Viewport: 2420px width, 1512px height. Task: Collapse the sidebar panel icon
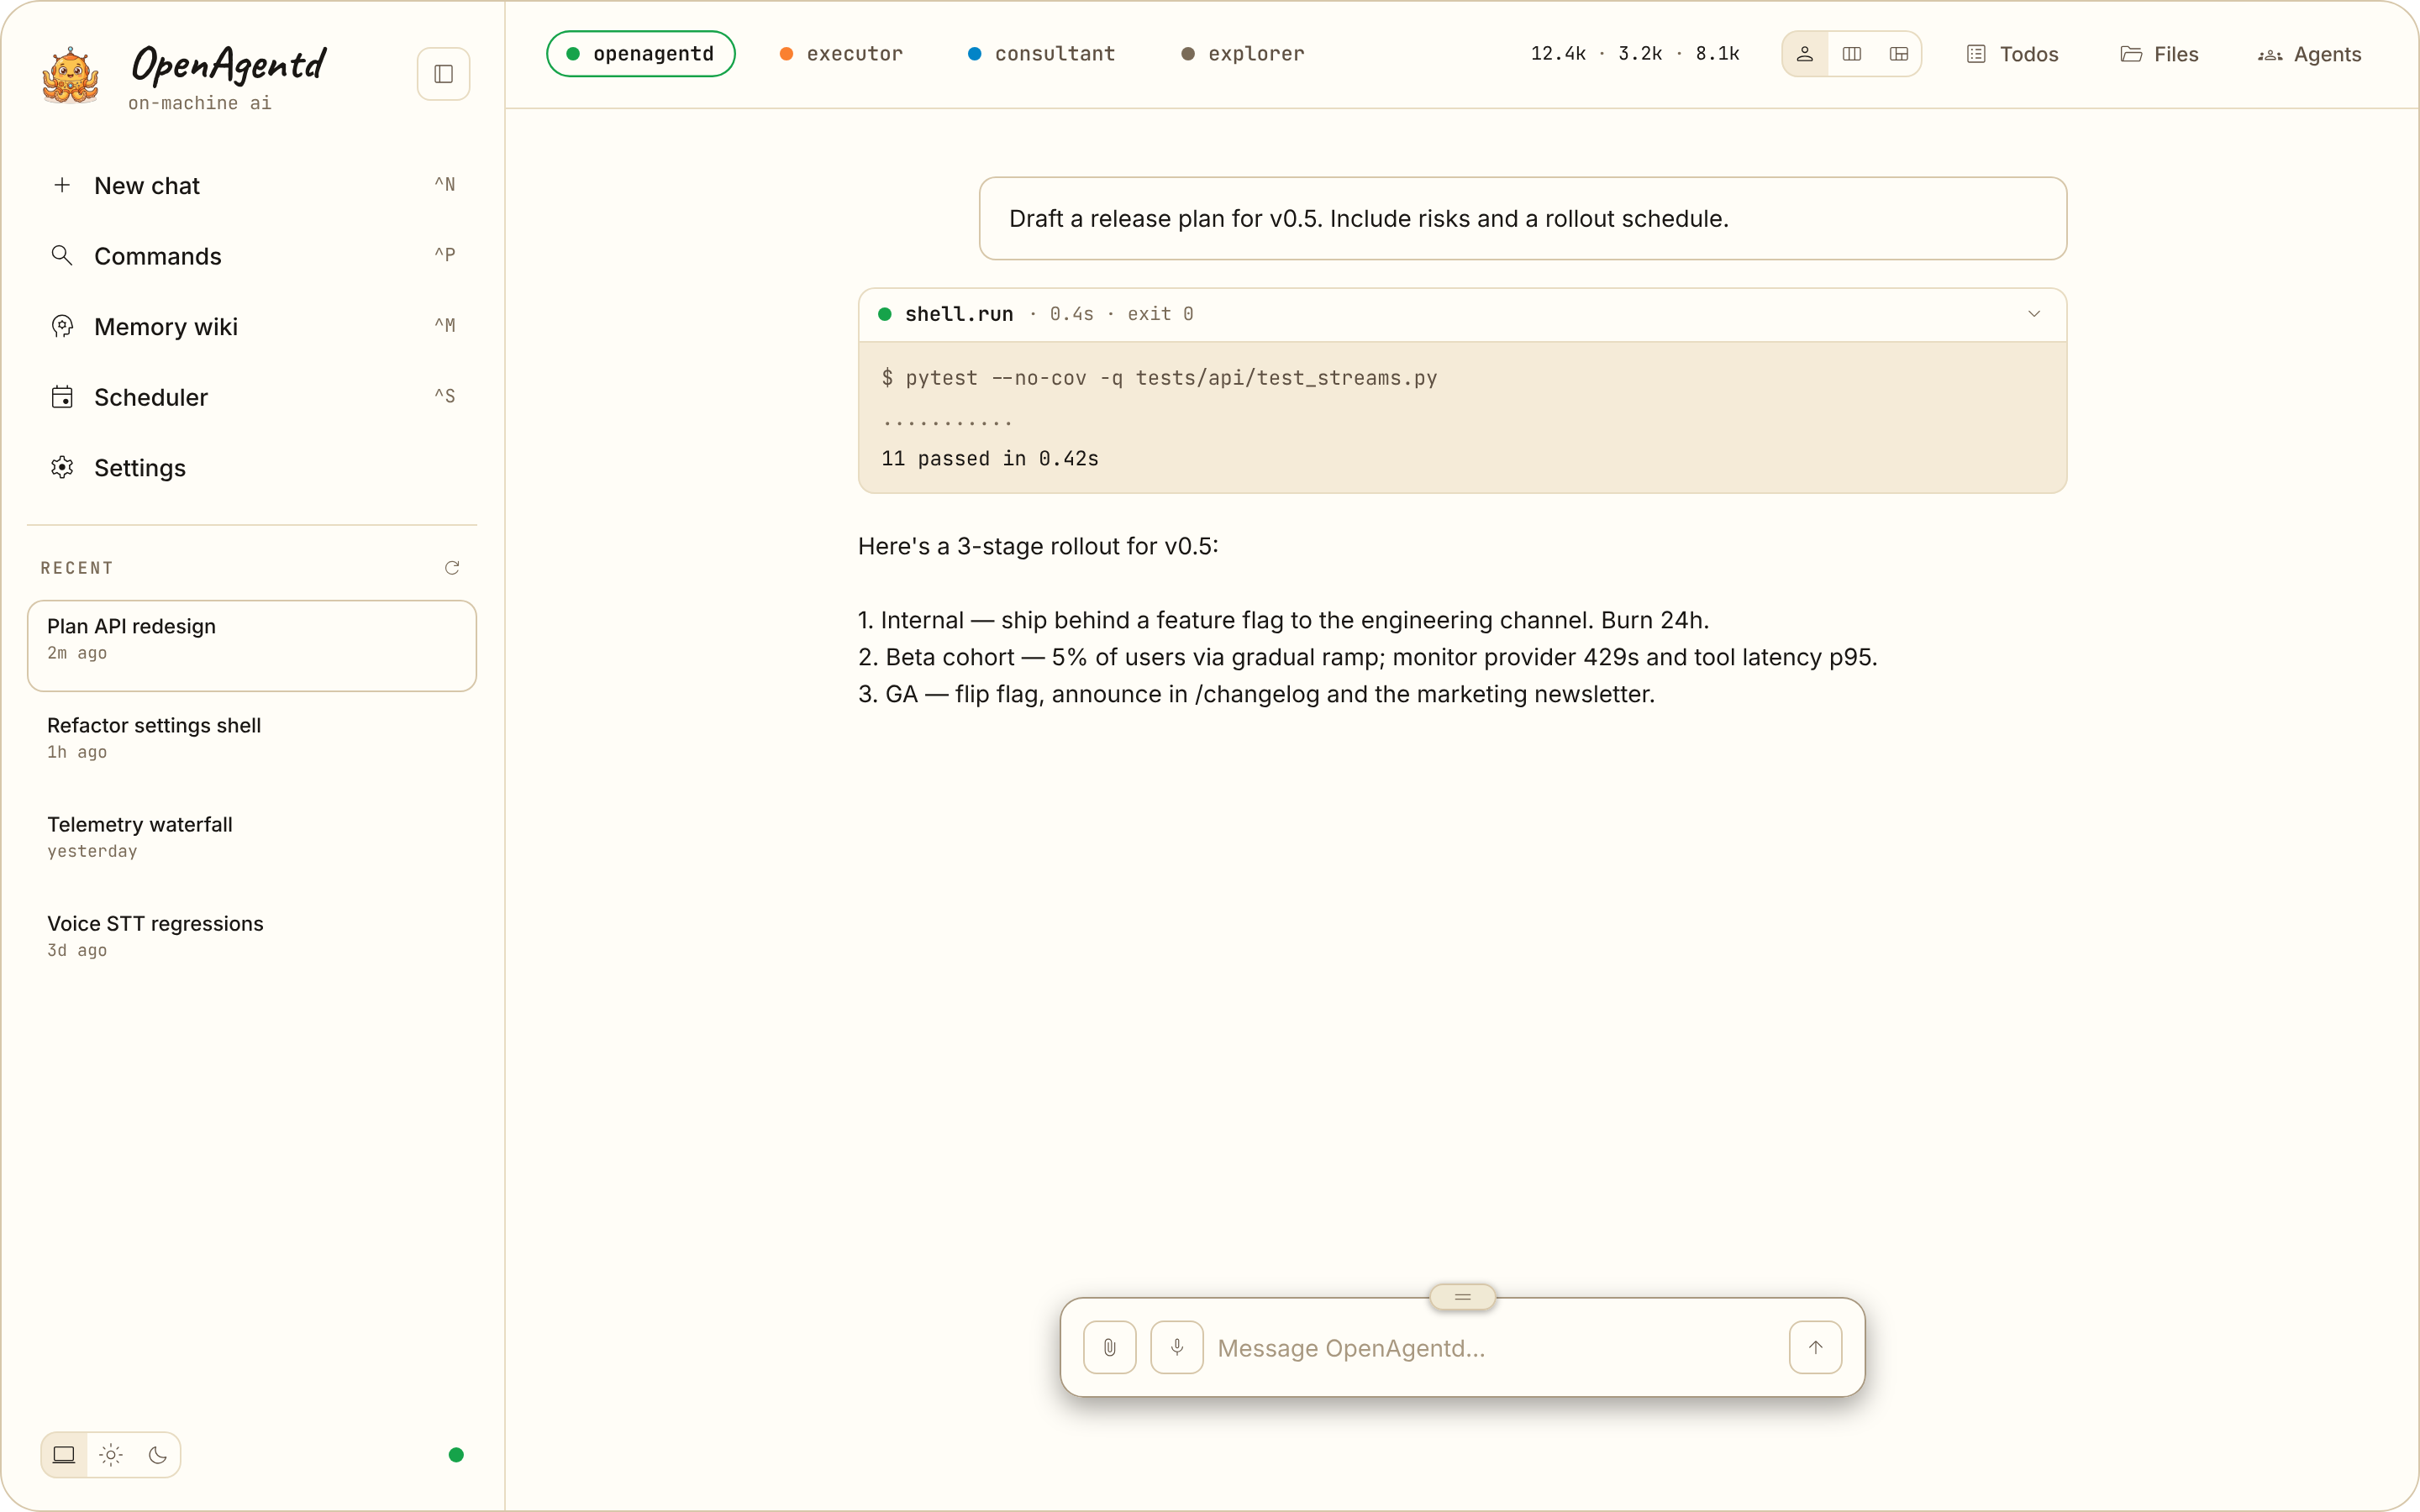pos(443,74)
